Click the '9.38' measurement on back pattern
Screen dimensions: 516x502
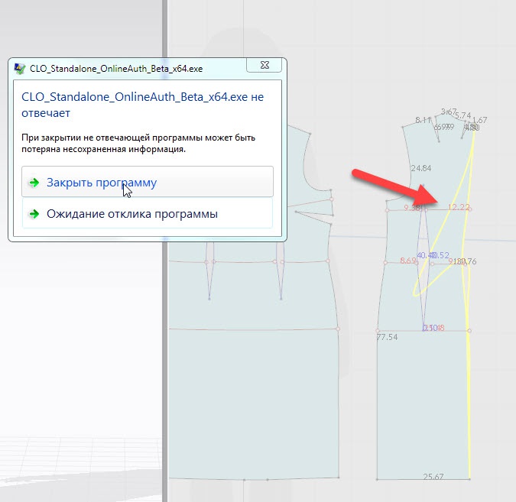point(412,208)
